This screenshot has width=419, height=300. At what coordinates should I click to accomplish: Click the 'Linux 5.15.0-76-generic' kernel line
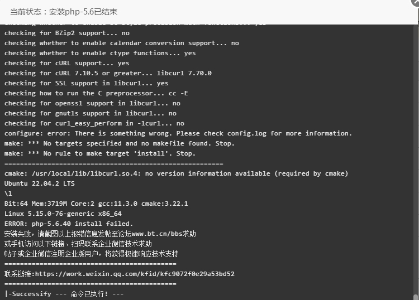point(63,214)
